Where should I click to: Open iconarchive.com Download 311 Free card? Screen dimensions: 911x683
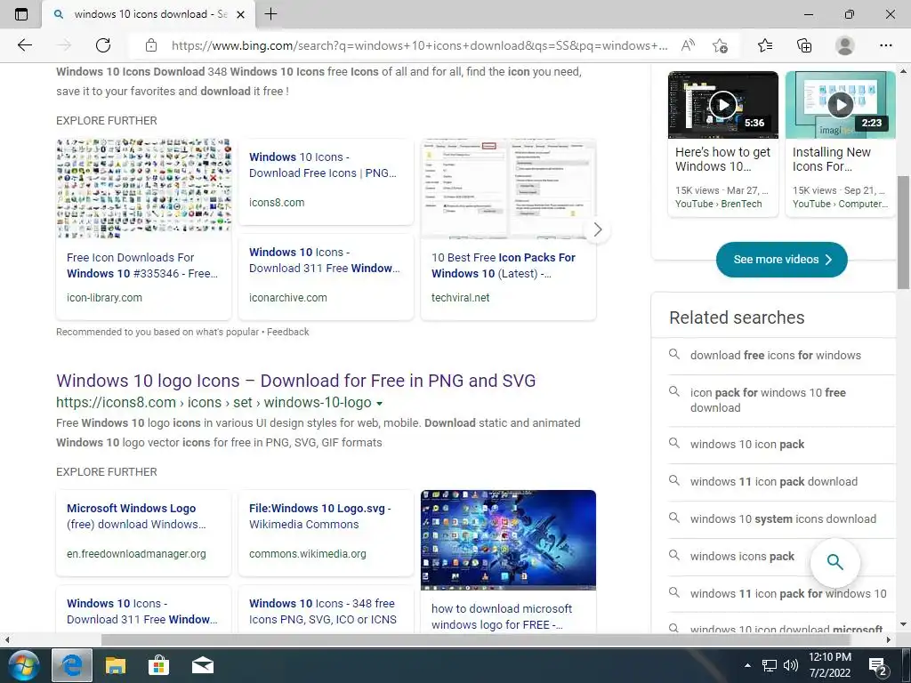coord(326,277)
